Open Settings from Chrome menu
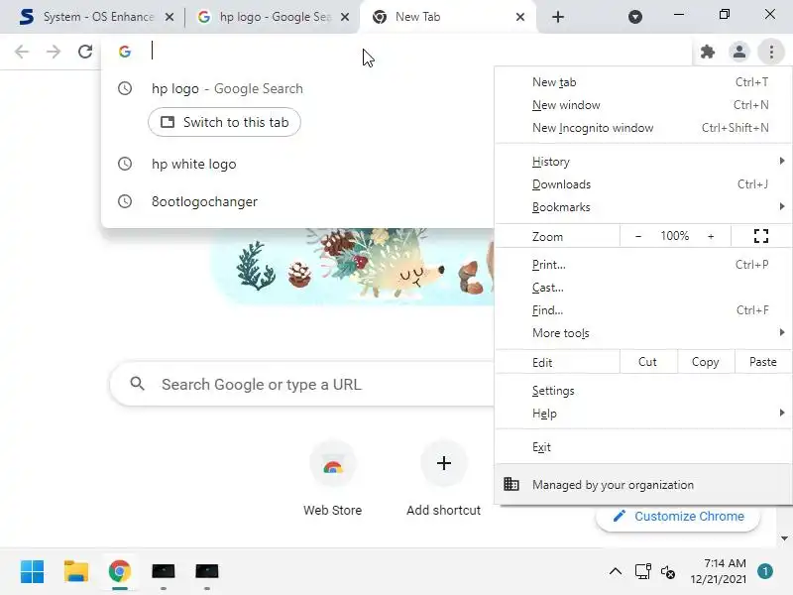 coord(643,391)
